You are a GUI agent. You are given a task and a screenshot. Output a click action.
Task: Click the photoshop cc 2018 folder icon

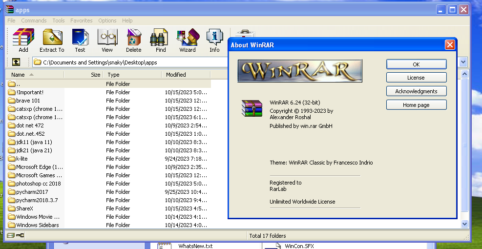click(12, 184)
